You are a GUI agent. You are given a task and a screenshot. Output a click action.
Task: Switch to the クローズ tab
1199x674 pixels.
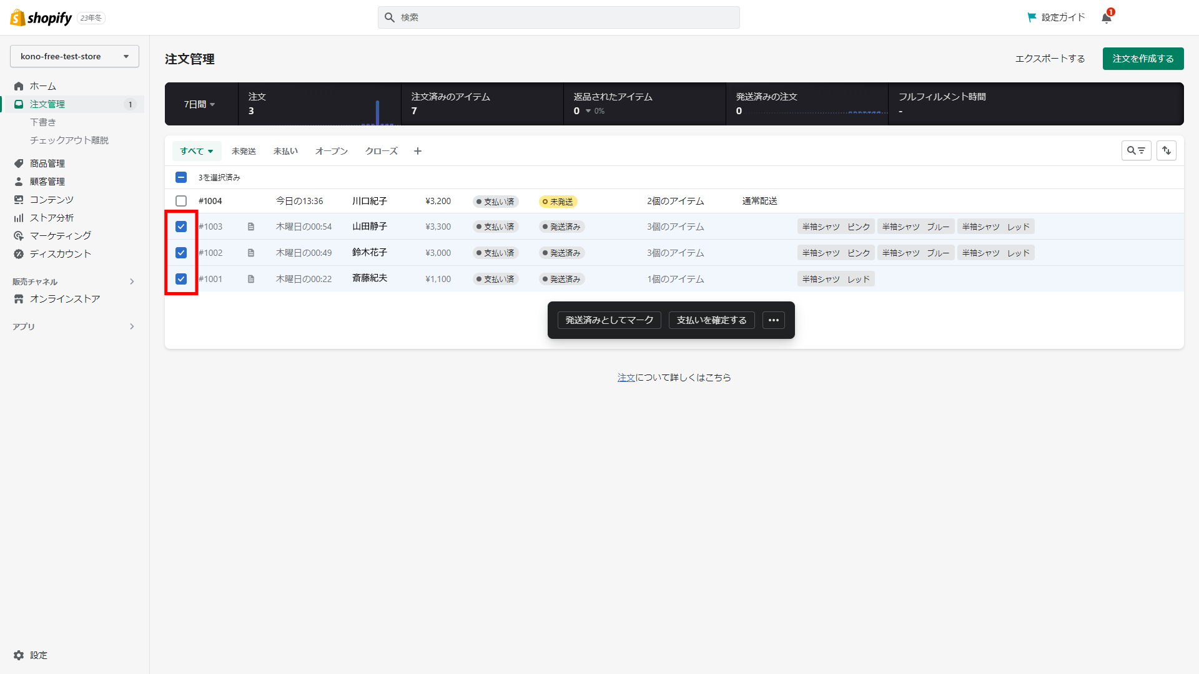[x=381, y=151]
